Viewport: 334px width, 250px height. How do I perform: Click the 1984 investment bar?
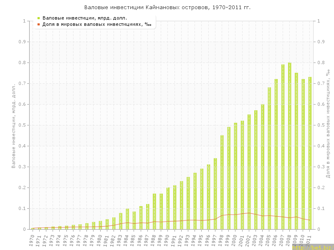pos(127,219)
